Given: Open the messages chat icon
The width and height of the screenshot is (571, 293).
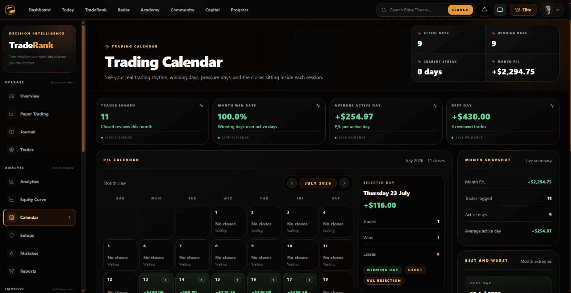Looking at the screenshot, I should pos(500,10).
